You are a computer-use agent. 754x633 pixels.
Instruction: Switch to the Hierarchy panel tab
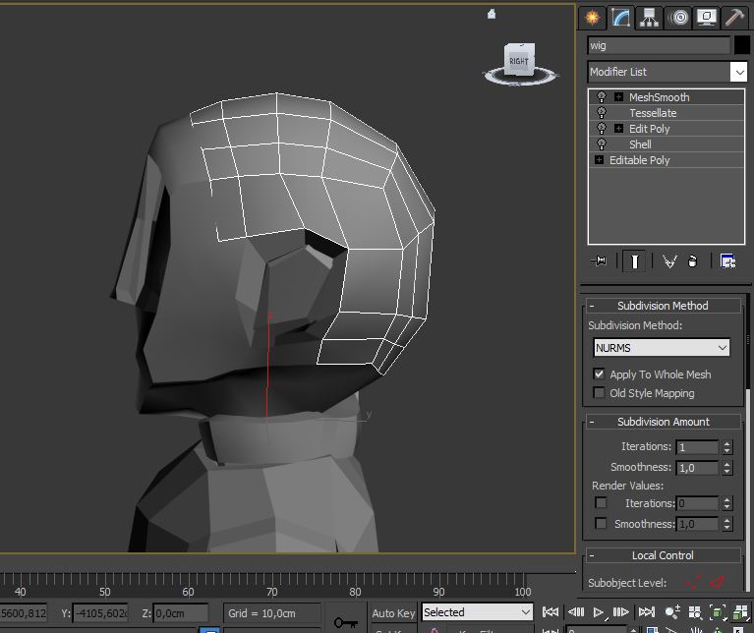point(649,17)
